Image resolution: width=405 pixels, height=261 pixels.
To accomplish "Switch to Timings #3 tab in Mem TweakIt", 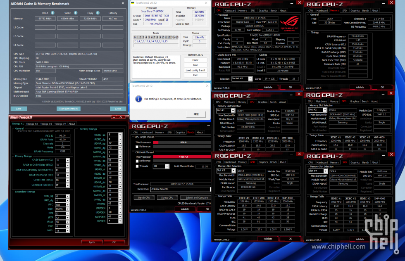I will [46, 124].
